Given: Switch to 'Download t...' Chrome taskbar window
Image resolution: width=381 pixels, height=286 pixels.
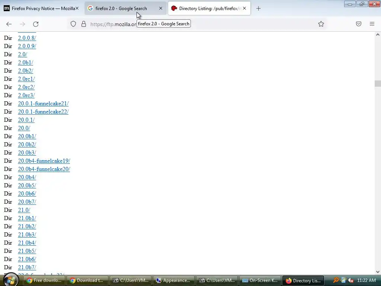Looking at the screenshot, I should 87,280.
